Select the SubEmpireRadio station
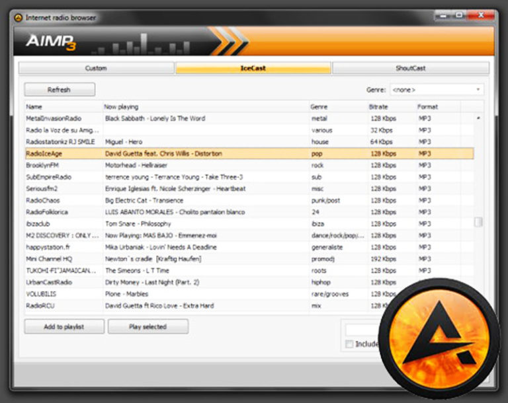The image size is (508, 403). pyautogui.click(x=249, y=177)
